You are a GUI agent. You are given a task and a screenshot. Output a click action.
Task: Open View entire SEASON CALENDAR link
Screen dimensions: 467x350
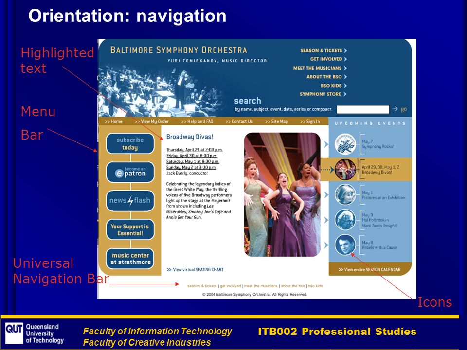(x=369, y=270)
